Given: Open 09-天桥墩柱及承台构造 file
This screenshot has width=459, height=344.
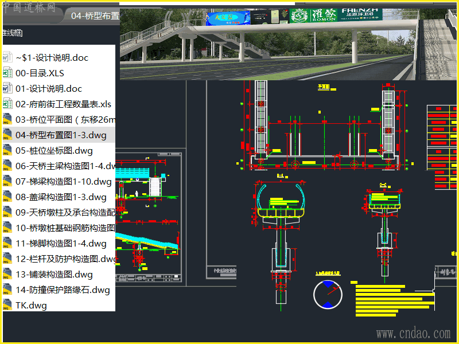Looking at the screenshot, I should (65, 212).
